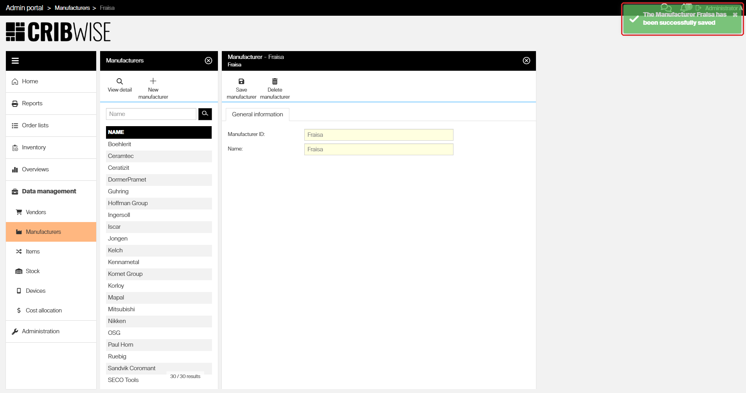Select Ceramtec in the manufacturer list

(x=159, y=156)
